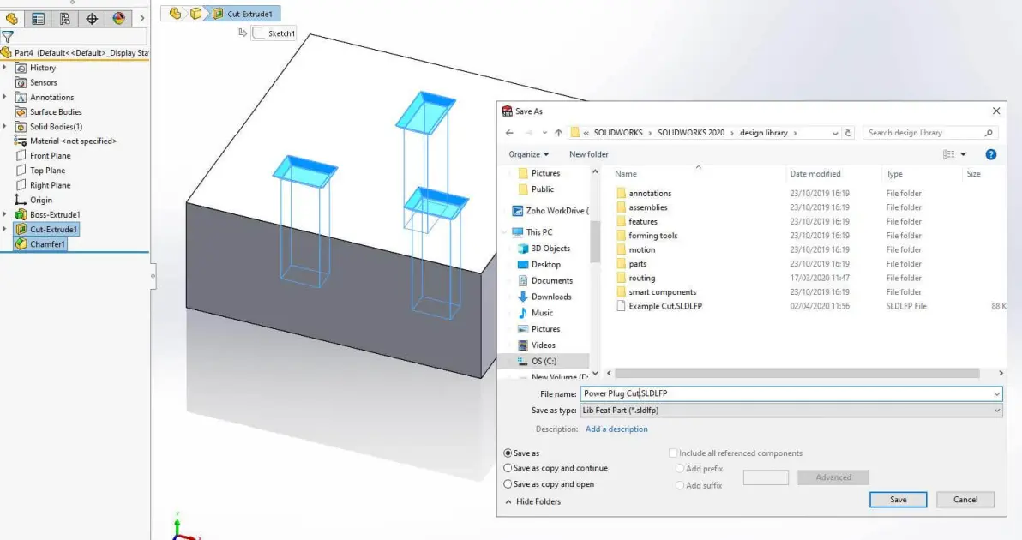Open the ConfigurationManager tab icon

point(65,19)
